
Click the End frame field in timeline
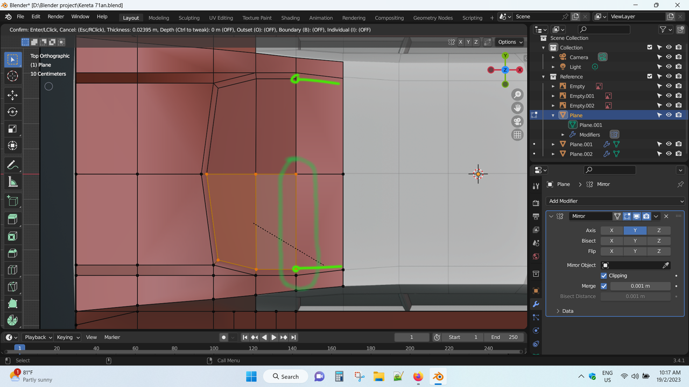coord(504,337)
